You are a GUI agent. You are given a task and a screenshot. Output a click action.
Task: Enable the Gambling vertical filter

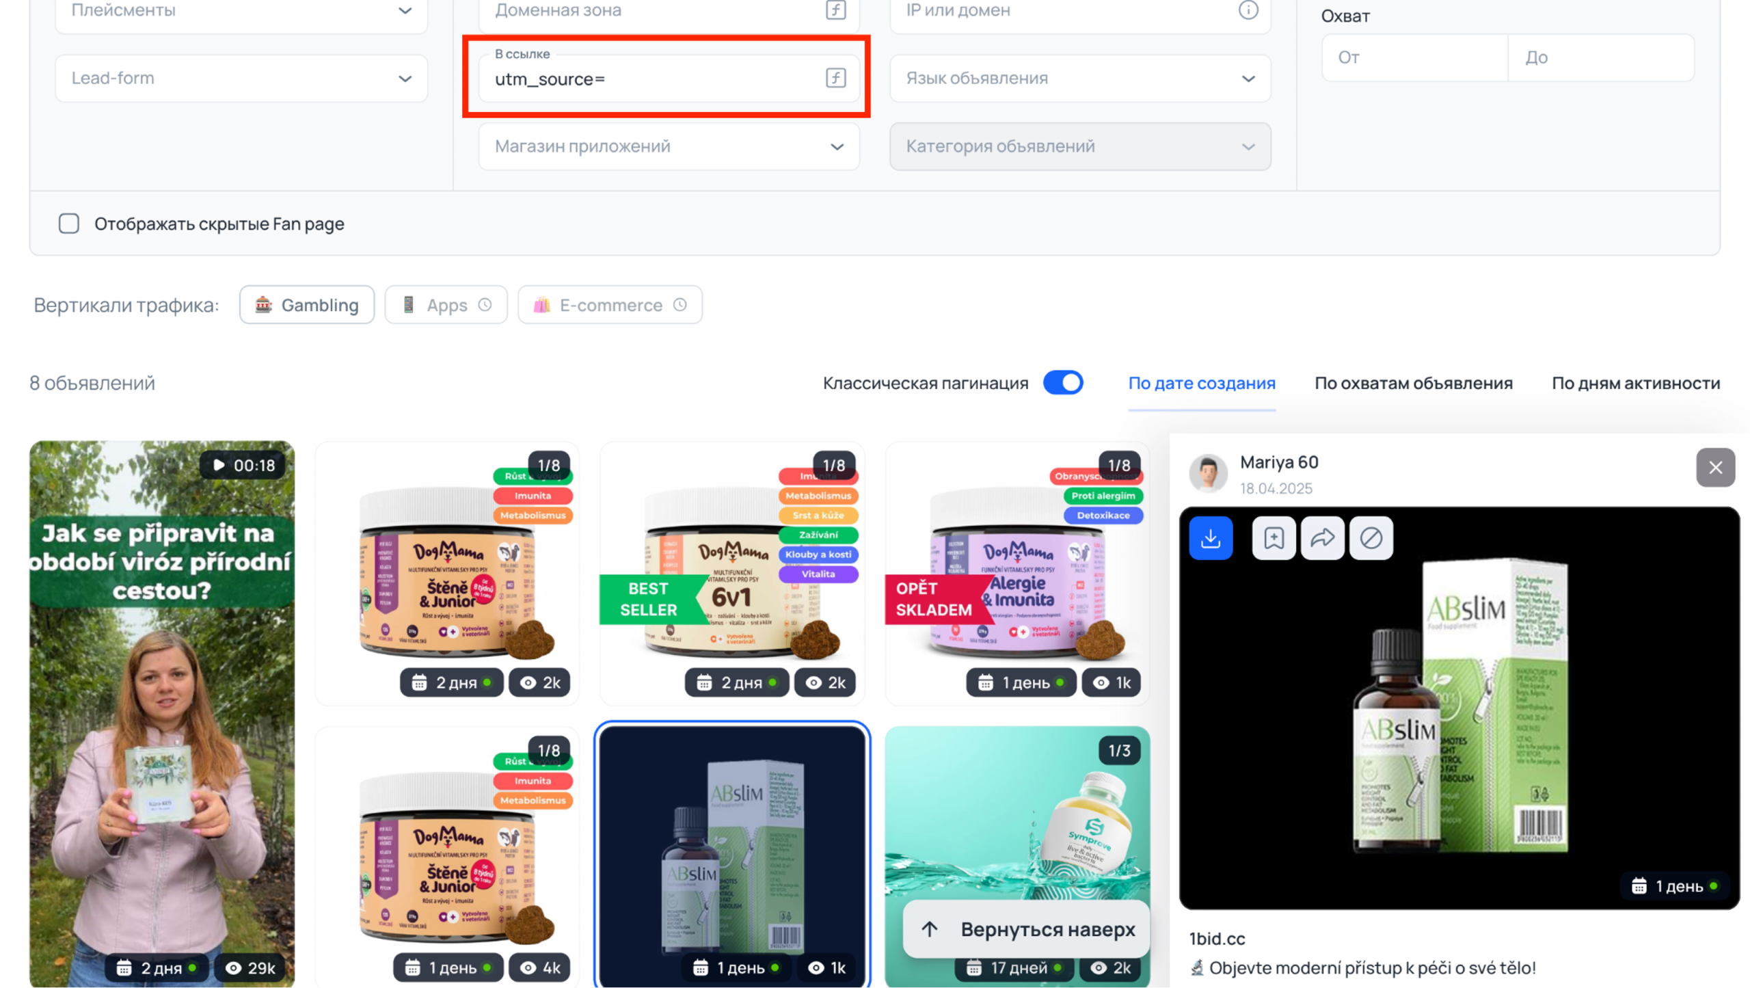tap(307, 305)
